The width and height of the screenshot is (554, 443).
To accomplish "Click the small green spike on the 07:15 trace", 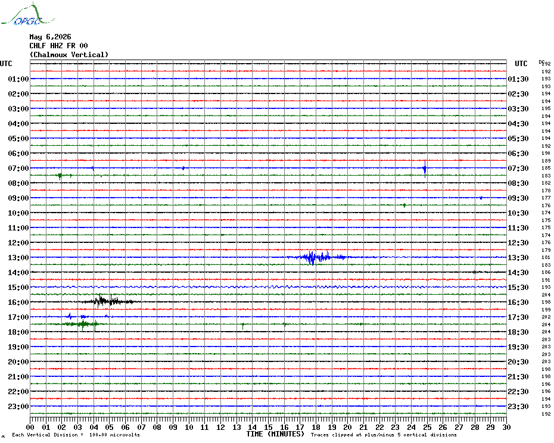I will coord(60,176).
